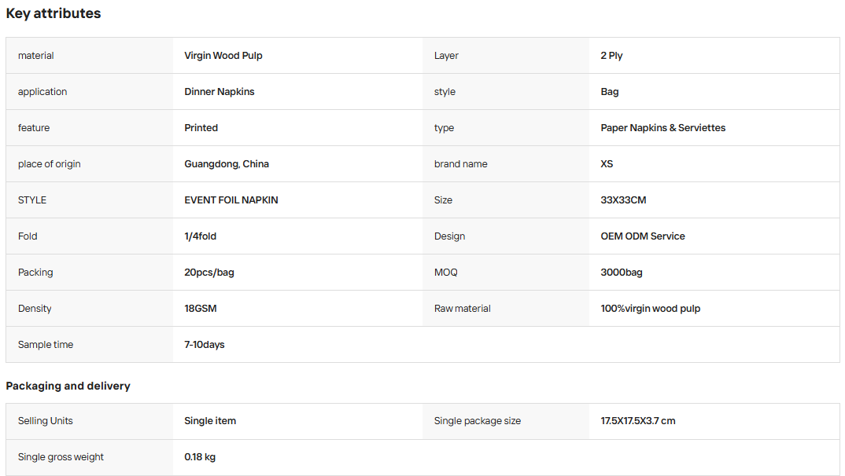Screen dimensions: 845x476
Task: Click 'Paper Napkins & Serviettes' type value
Action: (x=662, y=127)
